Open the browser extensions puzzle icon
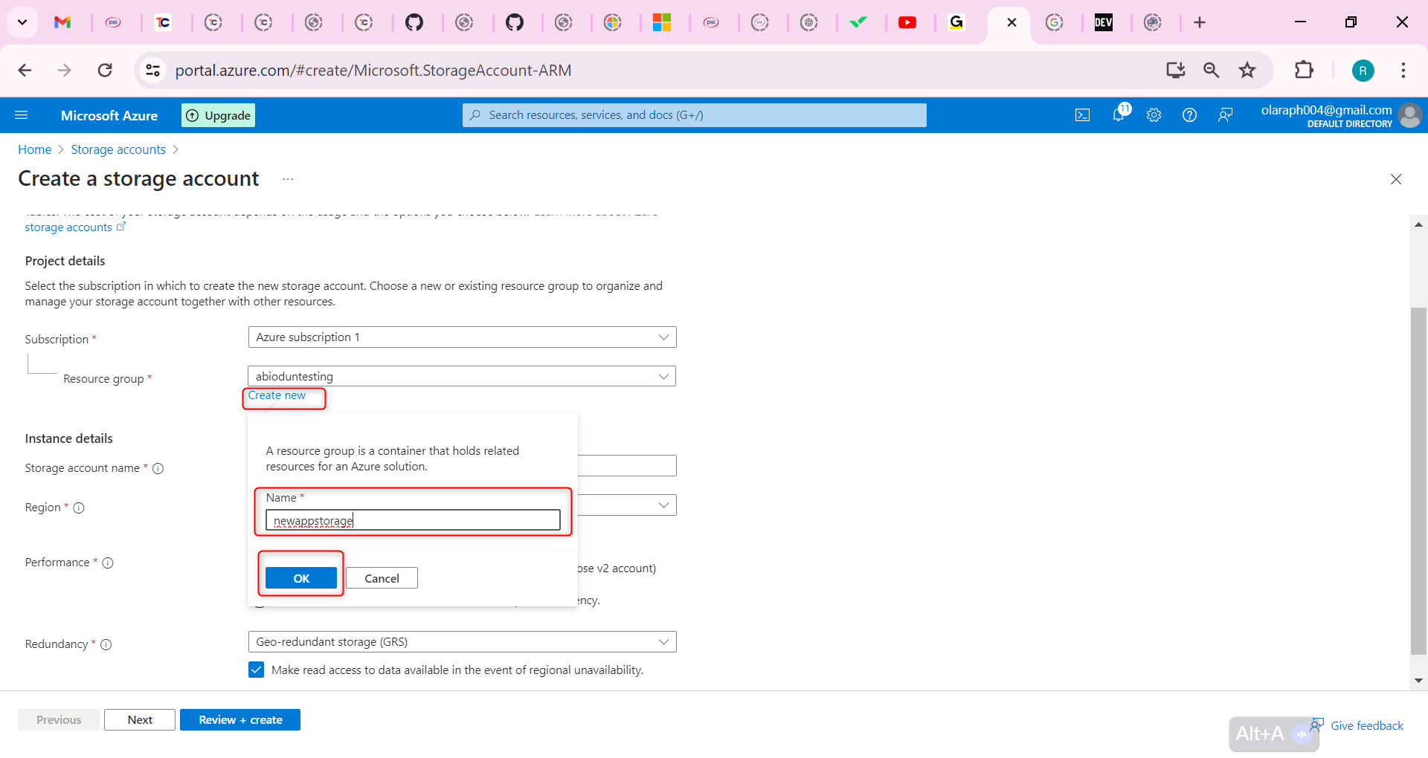 1305,70
